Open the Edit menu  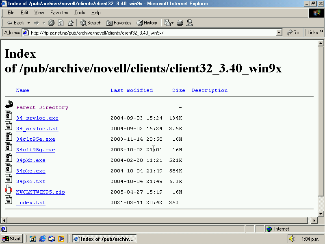pyautogui.click(x=24, y=13)
